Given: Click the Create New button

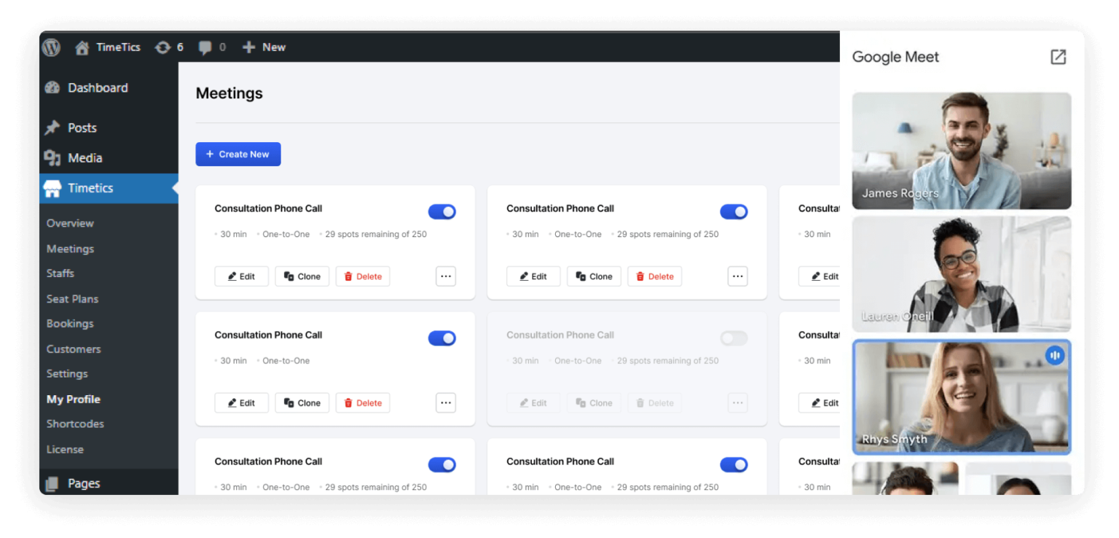Looking at the screenshot, I should [238, 154].
